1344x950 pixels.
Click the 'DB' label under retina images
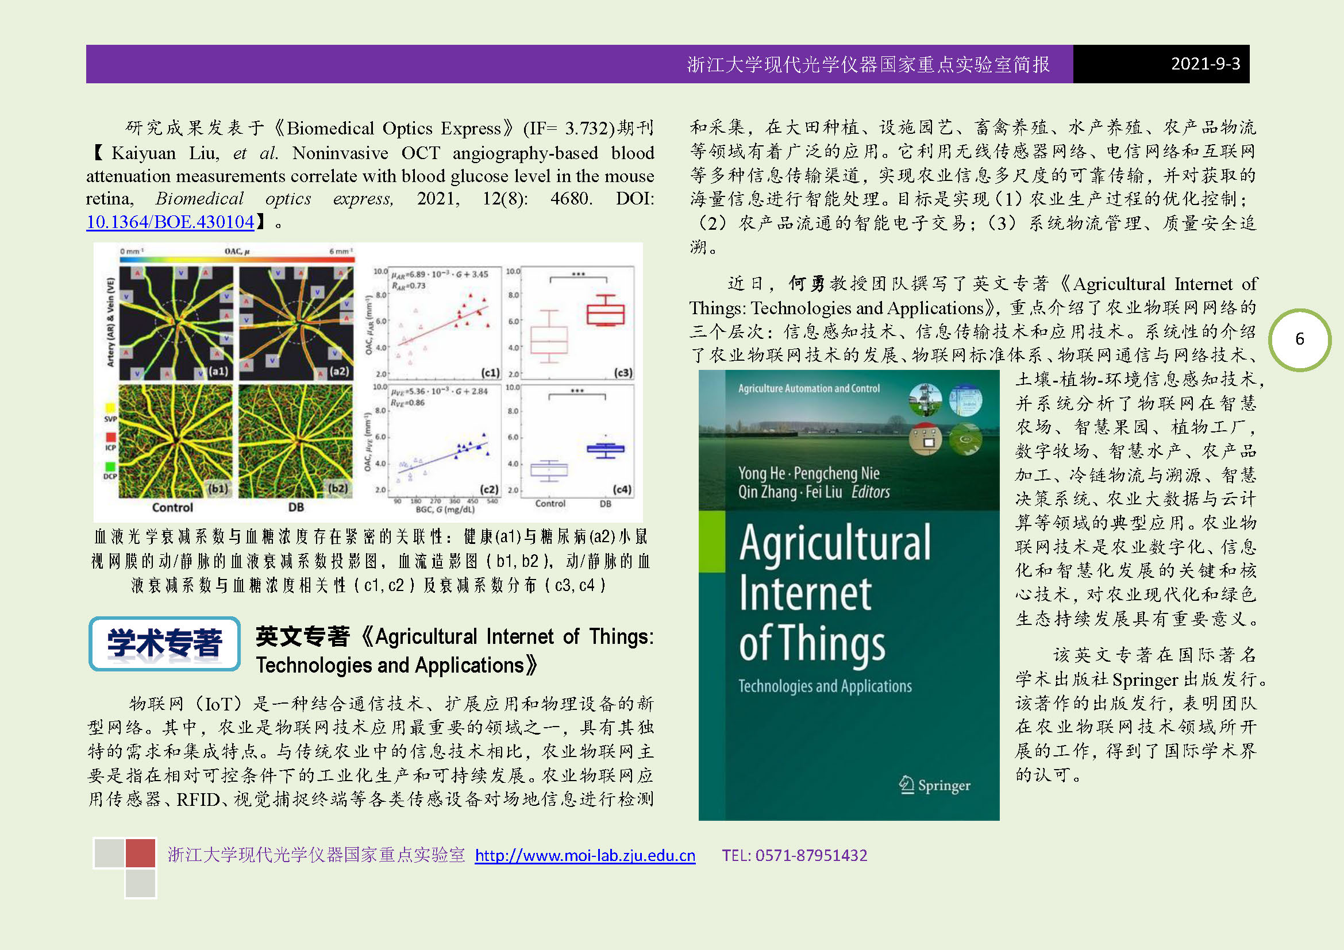tap(296, 507)
